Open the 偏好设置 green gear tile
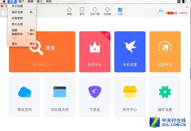Screen dimensions: 191x131 [x=165, y=97]
